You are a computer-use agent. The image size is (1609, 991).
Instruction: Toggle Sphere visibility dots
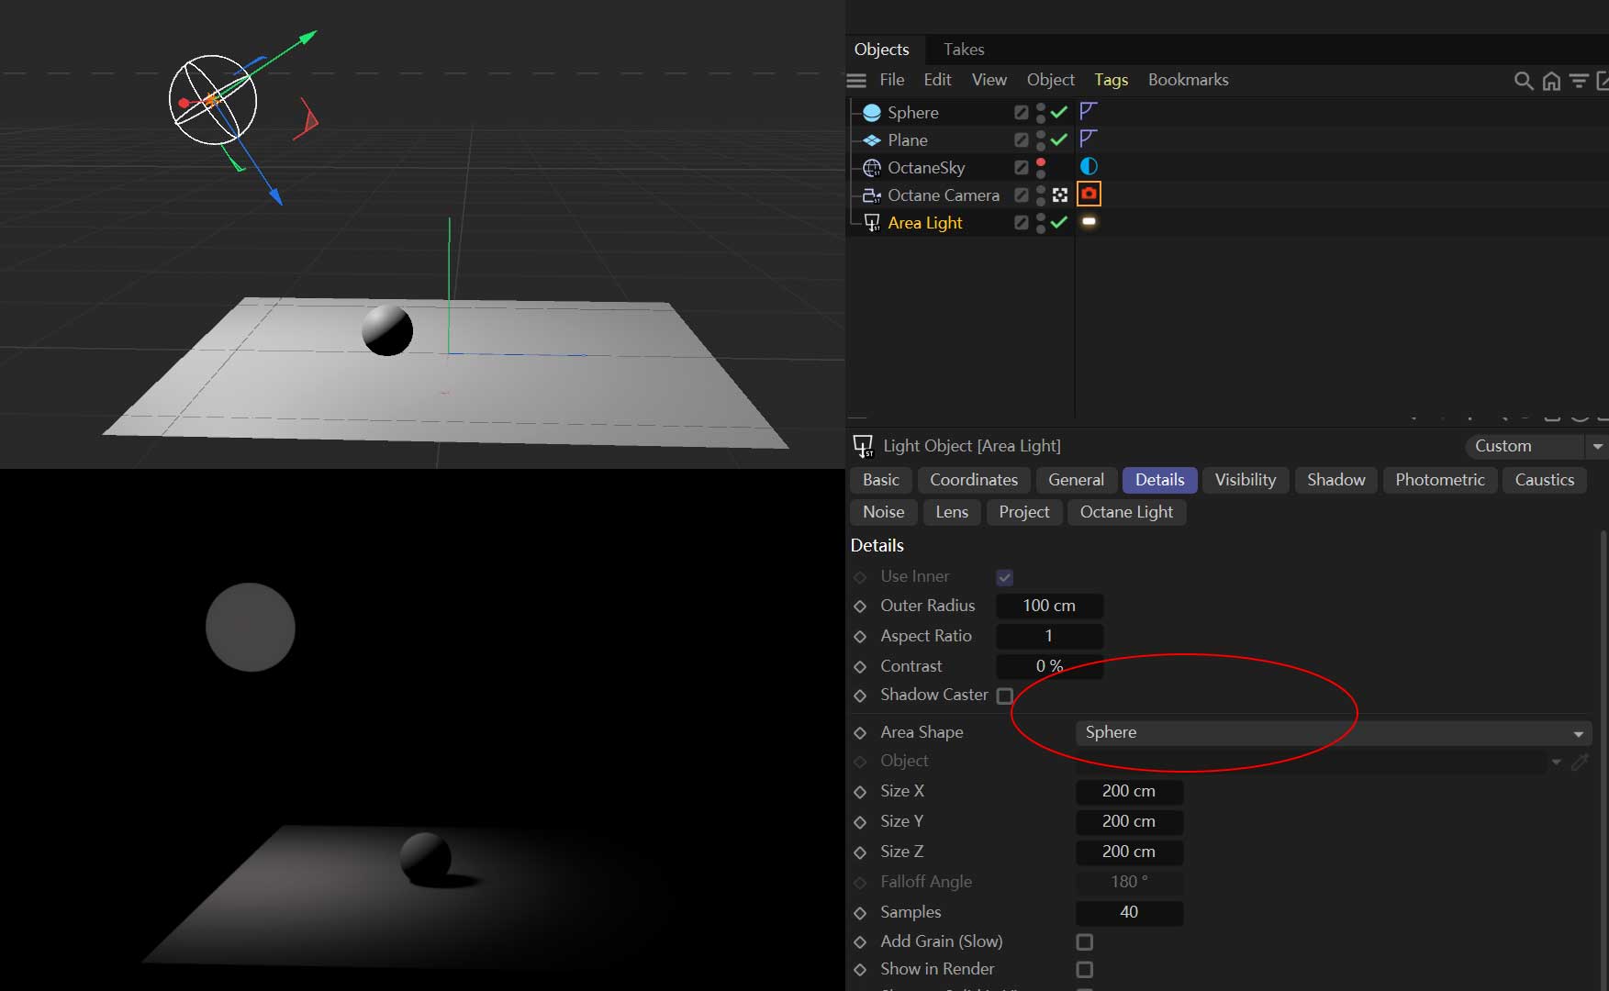pyautogui.click(x=1041, y=113)
